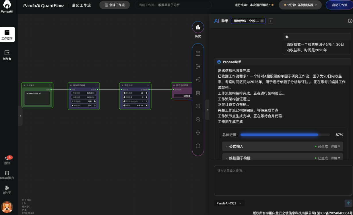353x215 pixels.
Task: Click the coin icon beside 本次运行消耗 1
Action: pos(272,5)
